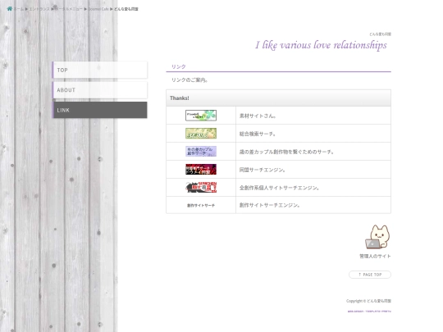Click the home icon in the breadcrumb
The width and height of the screenshot is (443, 332).
[9, 9]
